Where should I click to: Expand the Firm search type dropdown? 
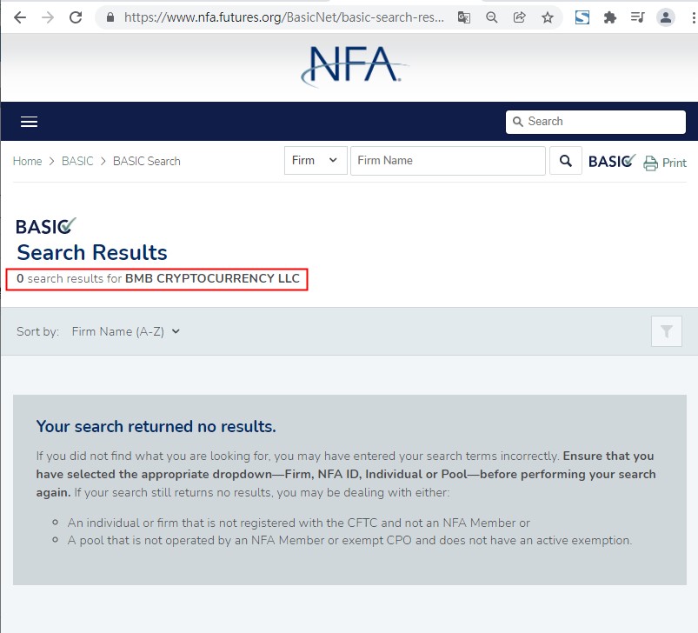316,161
